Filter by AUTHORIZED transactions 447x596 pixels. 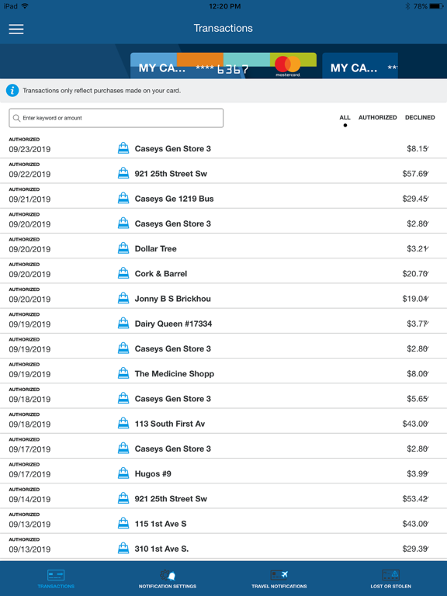[377, 117]
